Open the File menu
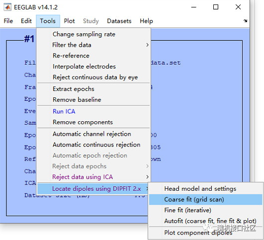 8,21
